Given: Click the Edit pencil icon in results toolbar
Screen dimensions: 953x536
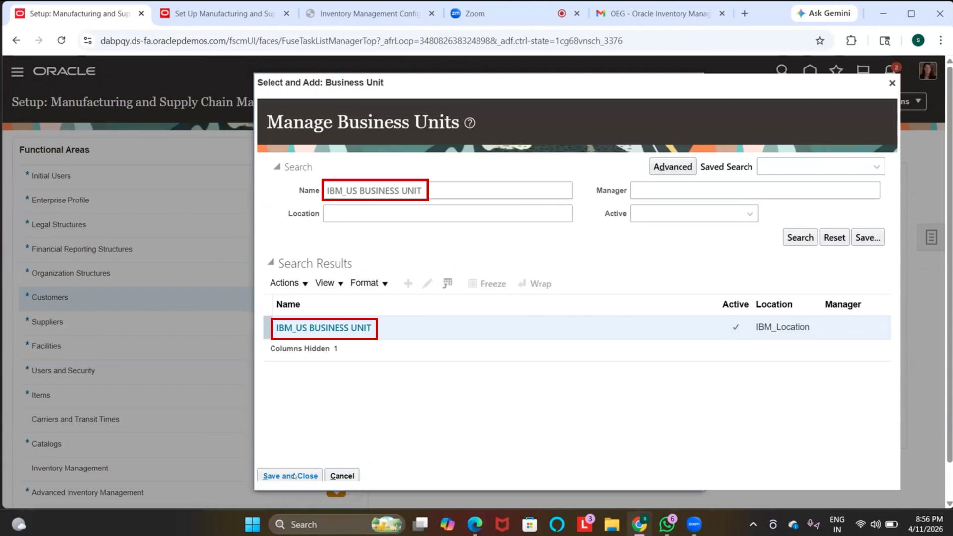Looking at the screenshot, I should [x=427, y=283].
